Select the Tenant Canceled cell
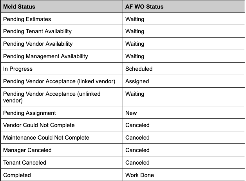This screenshot has width=246, height=181. pyautogui.click(x=25, y=163)
